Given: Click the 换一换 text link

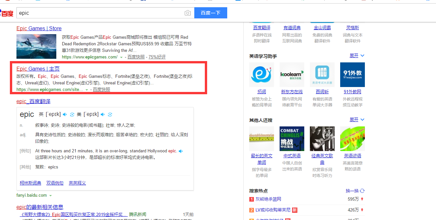Looking at the screenshot, I should 352,191.
